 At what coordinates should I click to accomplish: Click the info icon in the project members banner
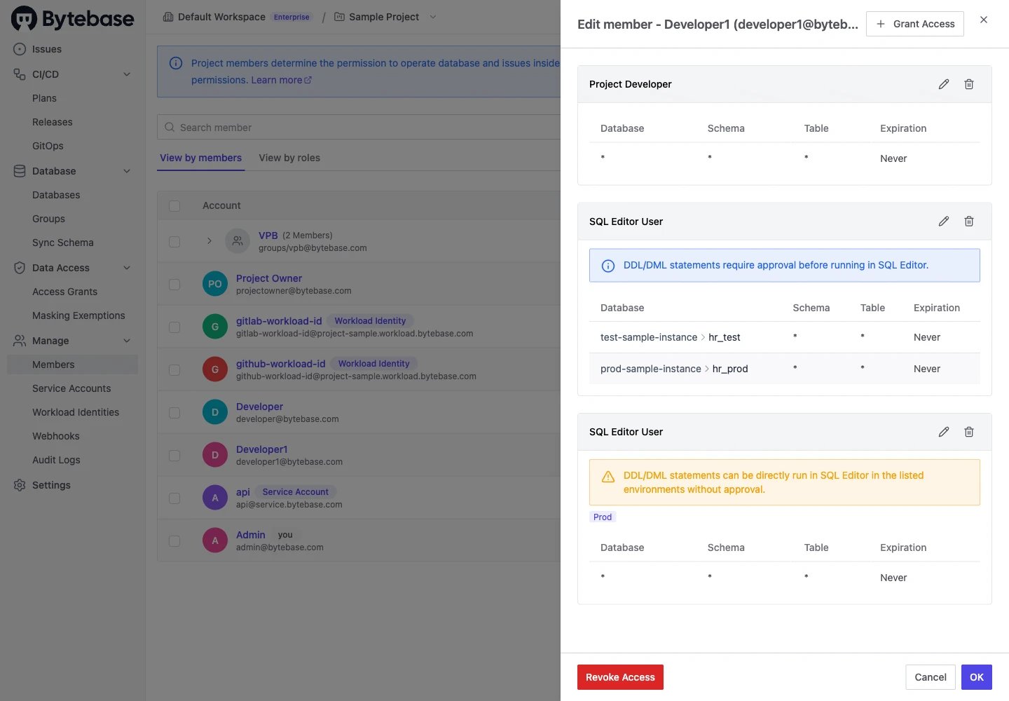(176, 63)
